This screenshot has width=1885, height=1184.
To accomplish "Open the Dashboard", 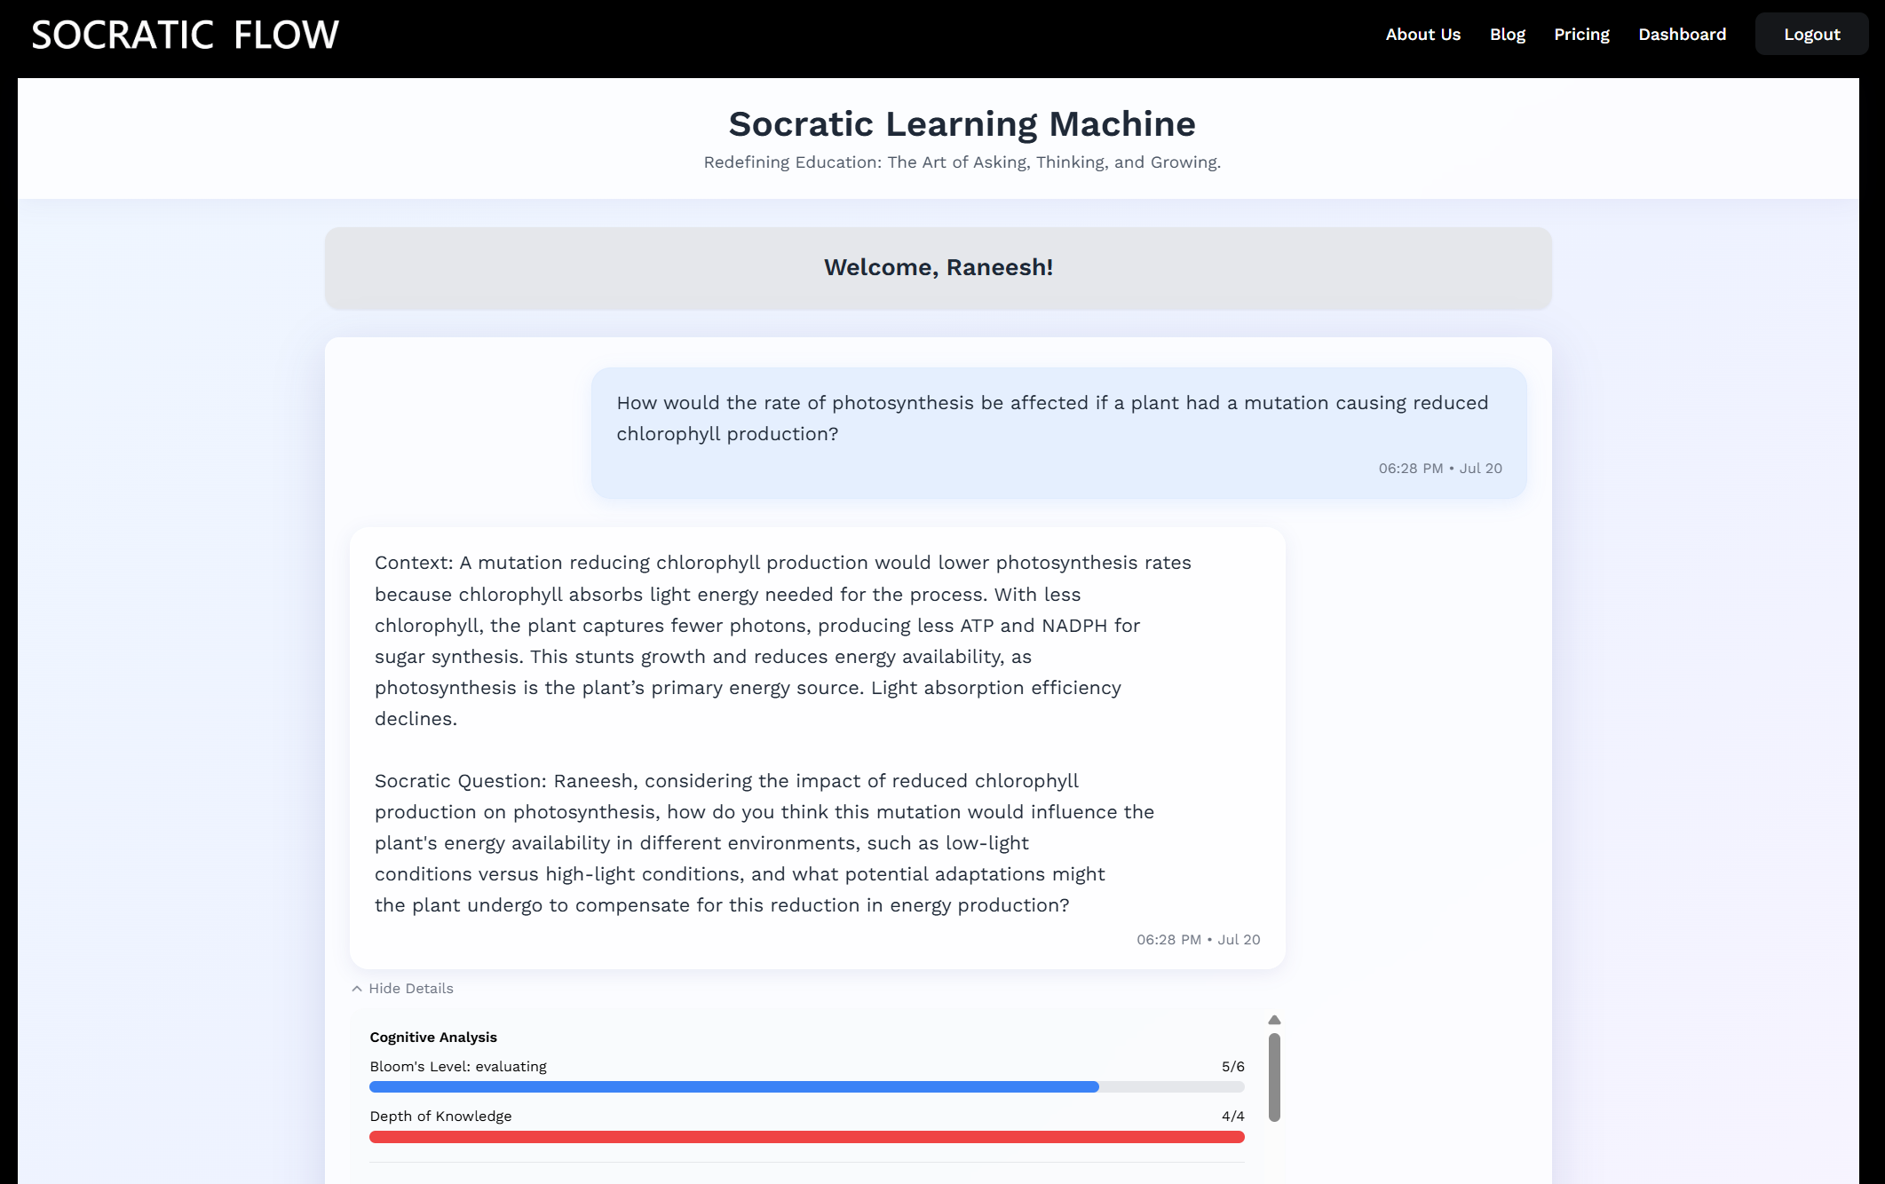I will coord(1682,35).
